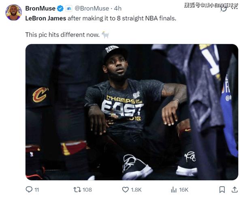
Task: Click the reply speech bubble icon
Action: 29,189
